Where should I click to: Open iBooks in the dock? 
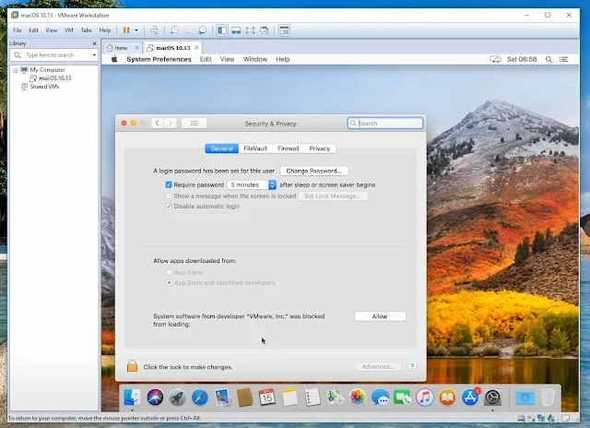click(447, 398)
